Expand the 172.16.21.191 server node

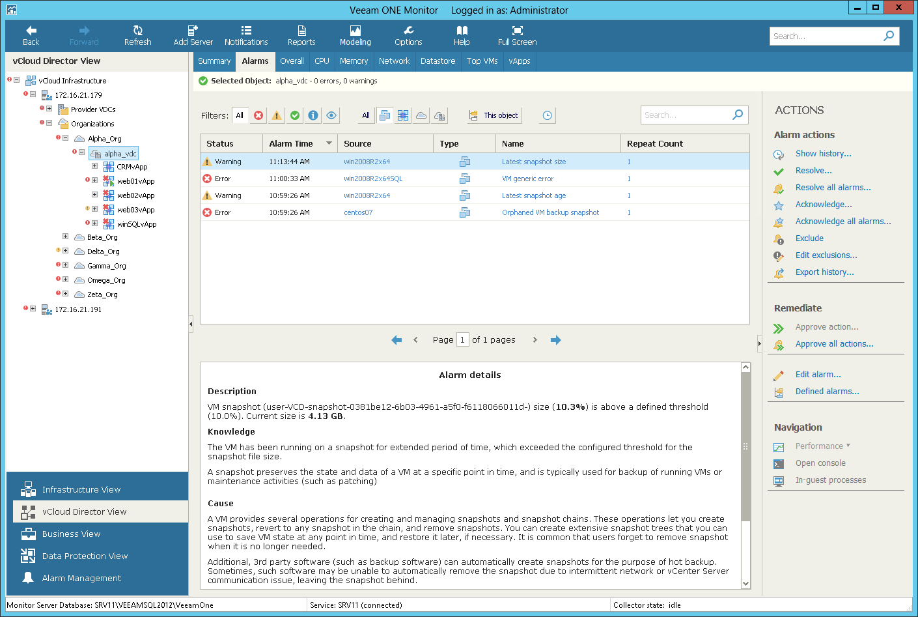point(33,309)
